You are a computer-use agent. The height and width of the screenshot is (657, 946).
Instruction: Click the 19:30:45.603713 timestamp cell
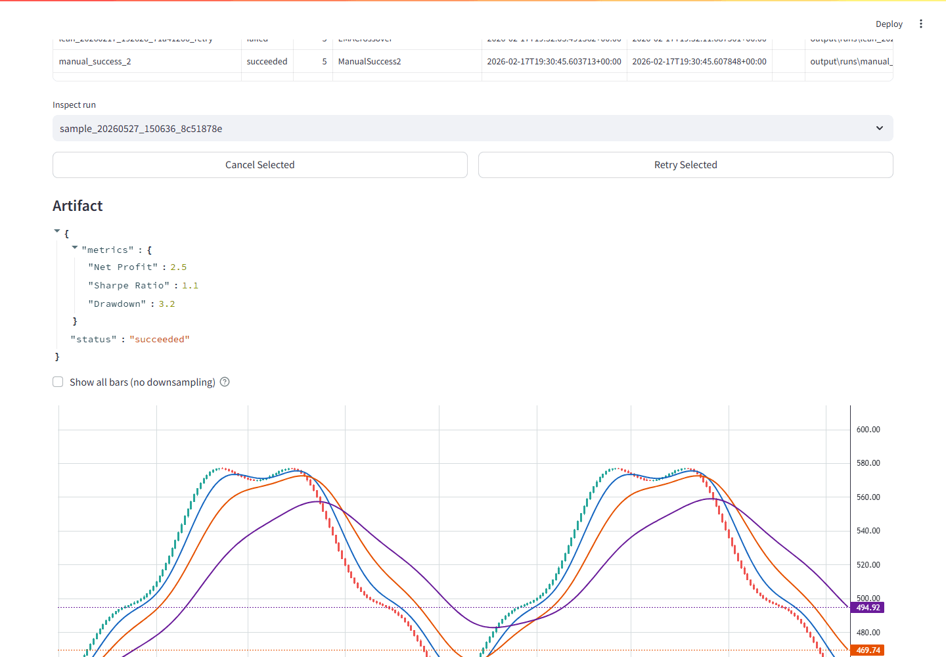pos(554,61)
